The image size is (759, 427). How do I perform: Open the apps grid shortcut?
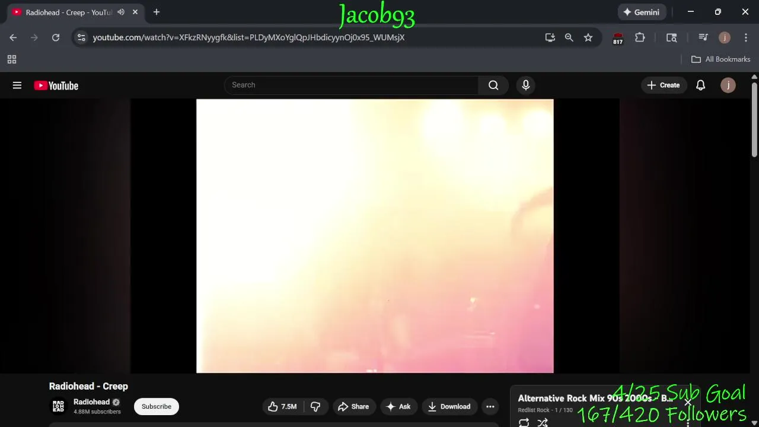tap(11, 59)
